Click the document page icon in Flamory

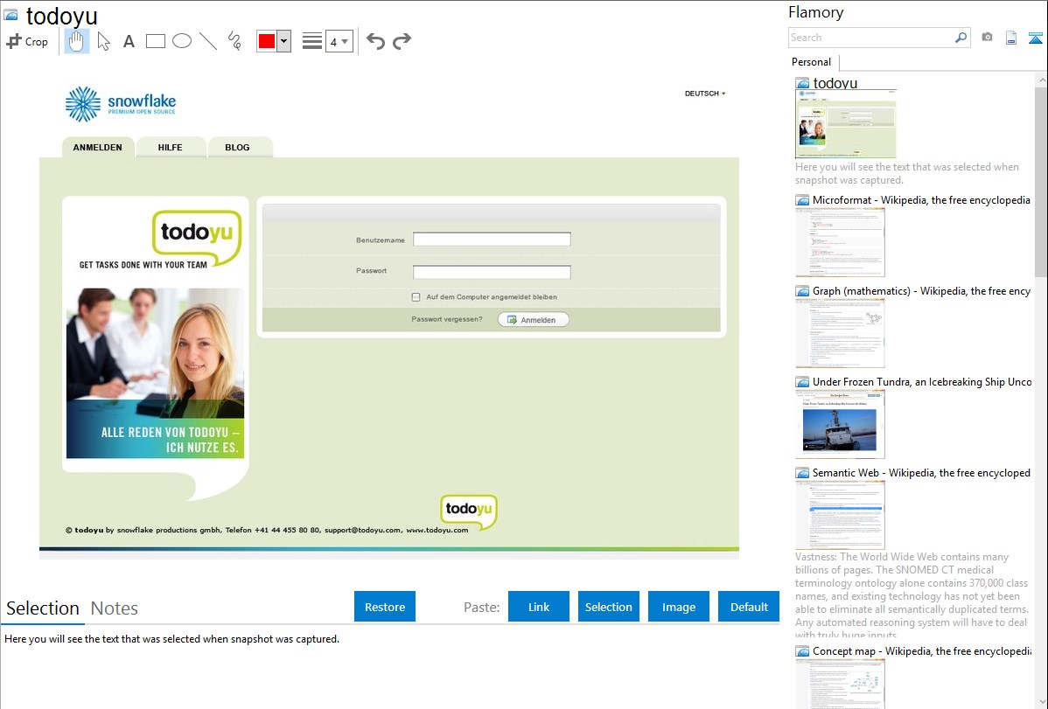[1011, 38]
